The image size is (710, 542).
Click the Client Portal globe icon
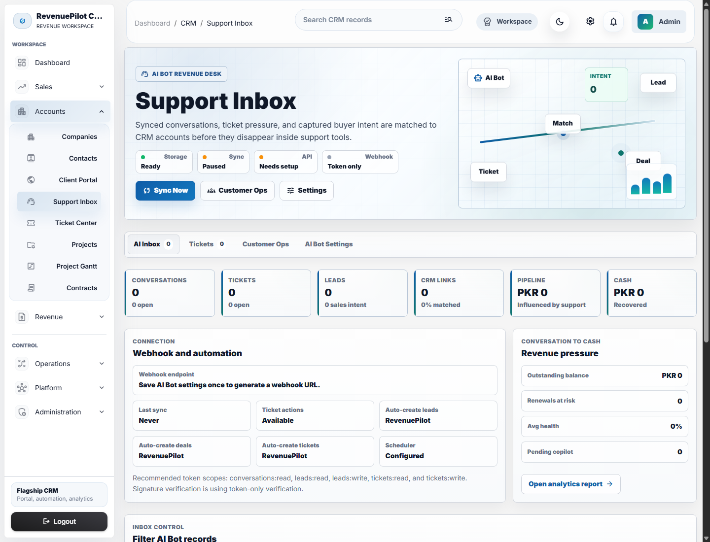(31, 180)
